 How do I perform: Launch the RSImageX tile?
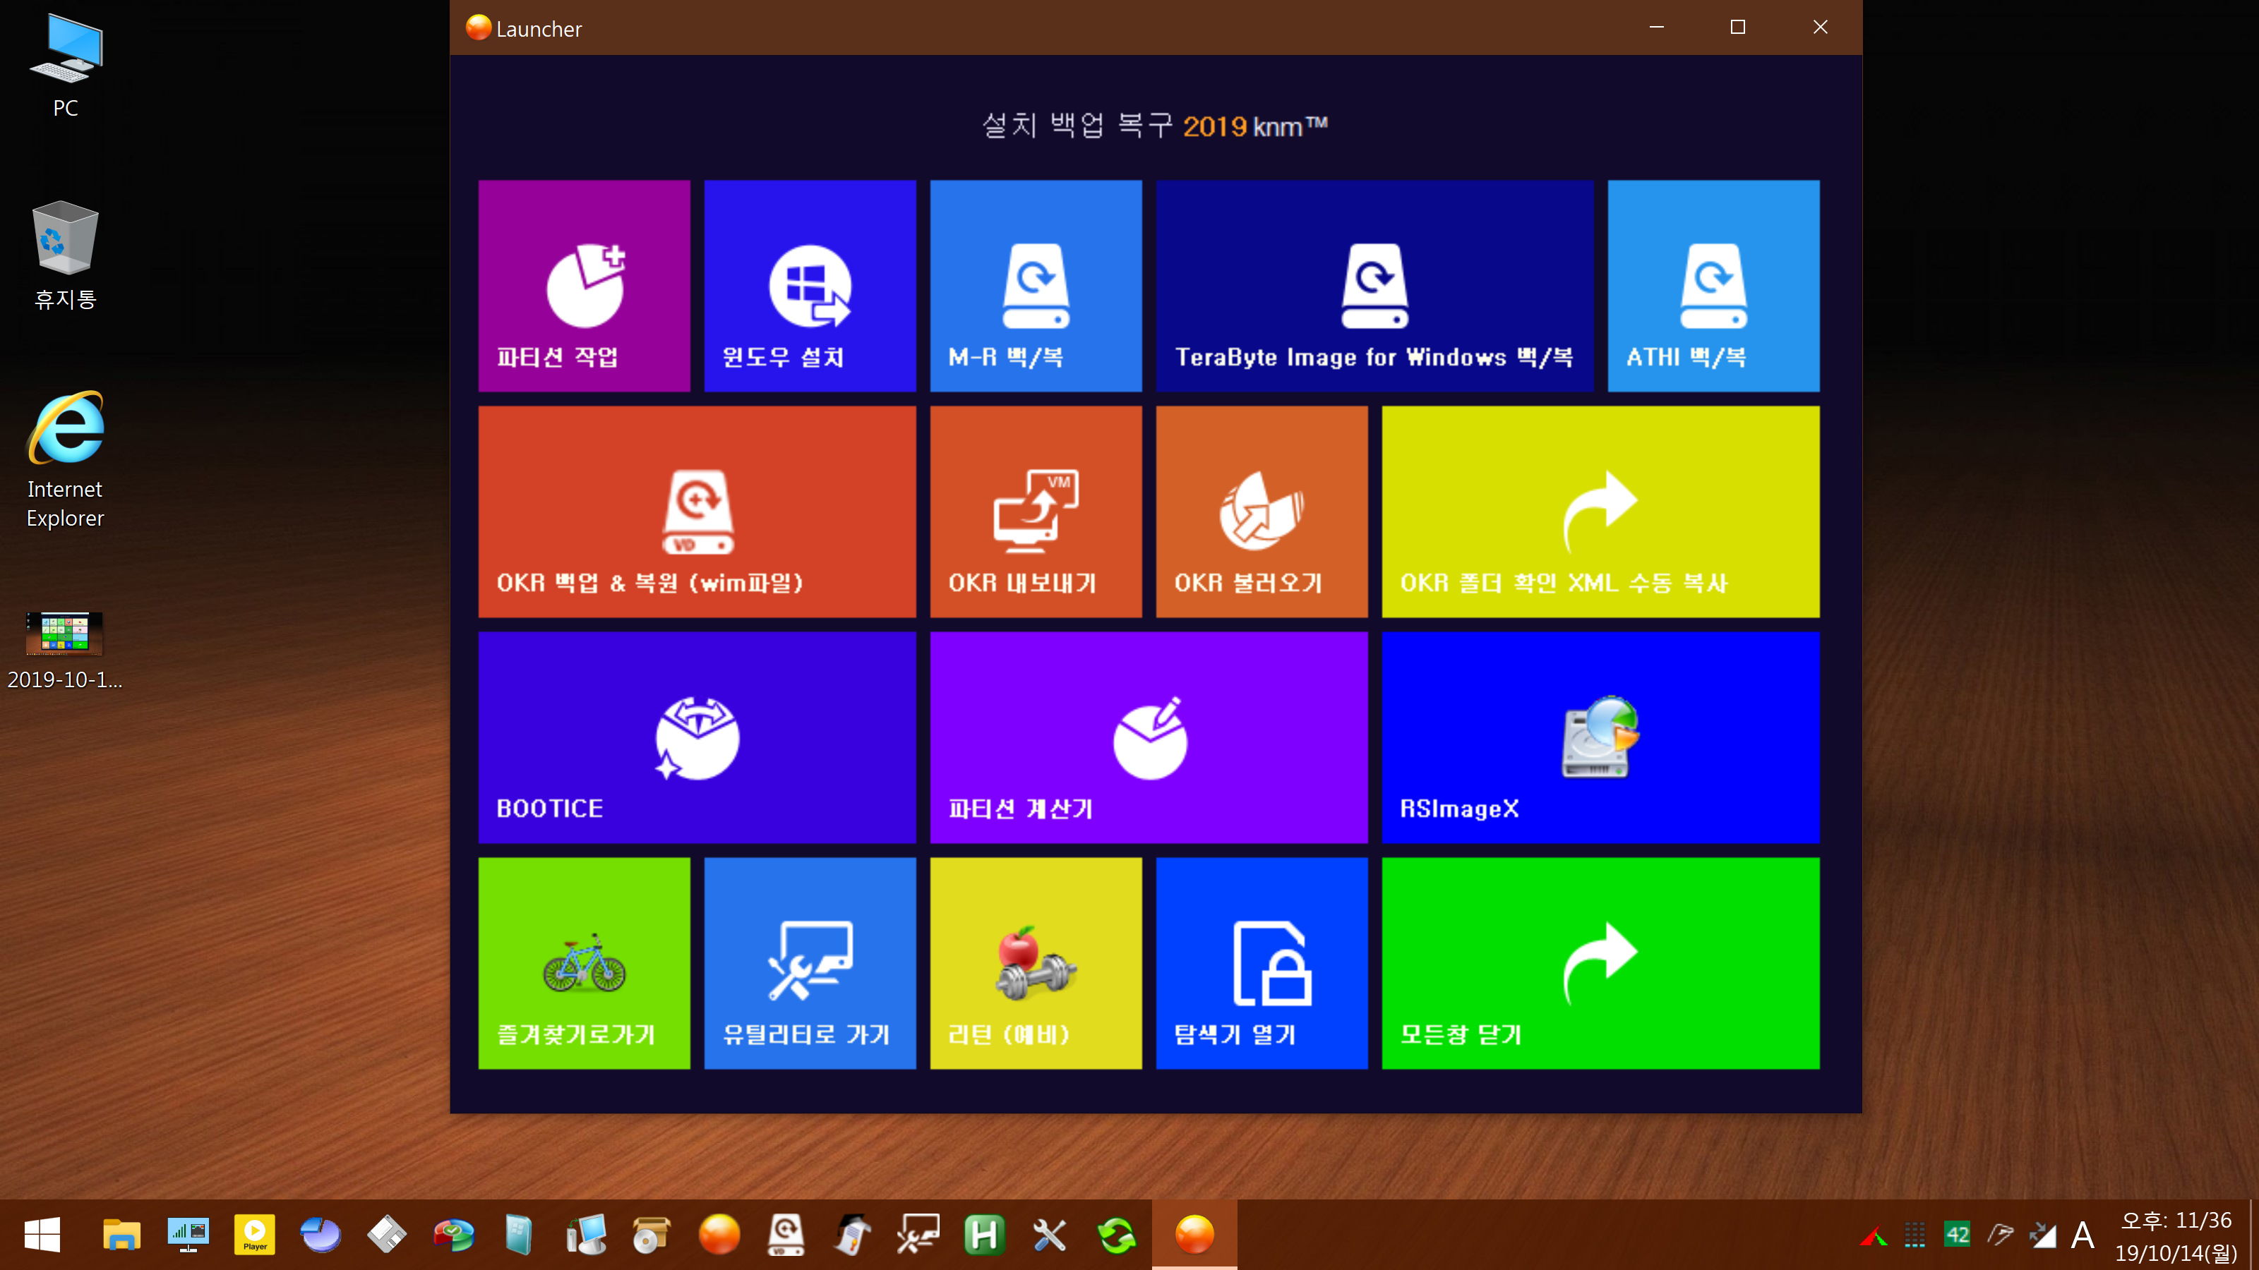[x=1600, y=737]
